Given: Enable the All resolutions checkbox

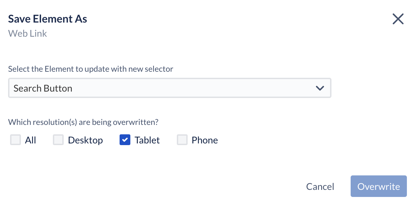Looking at the screenshot, I should click(15, 140).
